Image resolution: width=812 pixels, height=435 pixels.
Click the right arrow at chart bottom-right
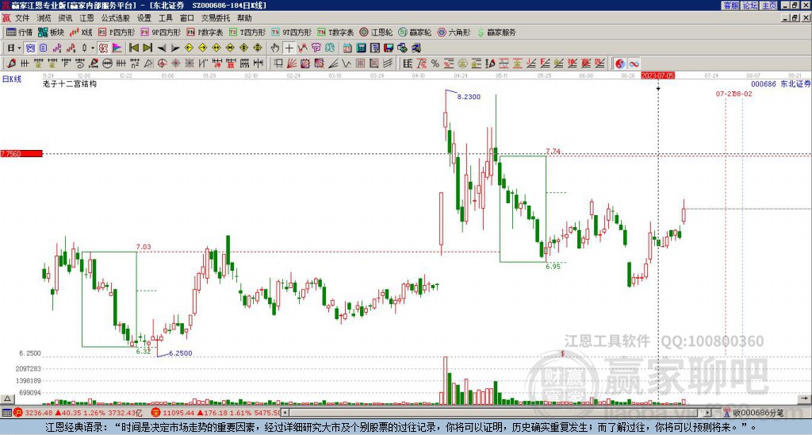805,398
